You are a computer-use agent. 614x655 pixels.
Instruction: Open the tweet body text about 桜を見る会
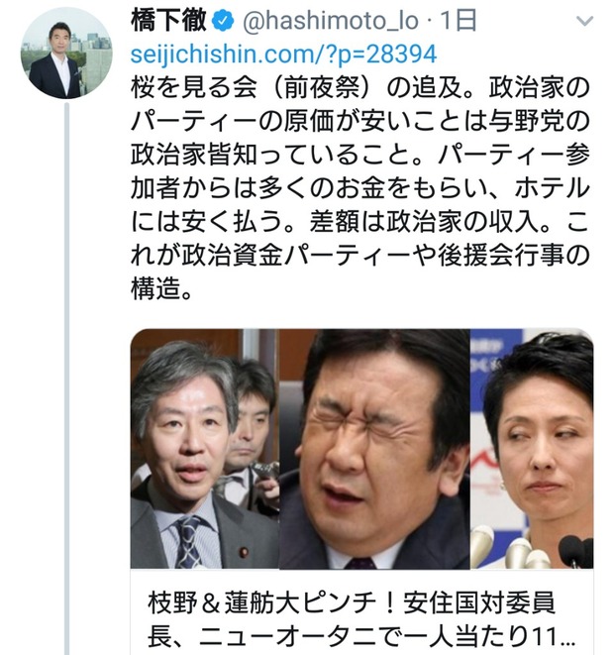[360, 188]
